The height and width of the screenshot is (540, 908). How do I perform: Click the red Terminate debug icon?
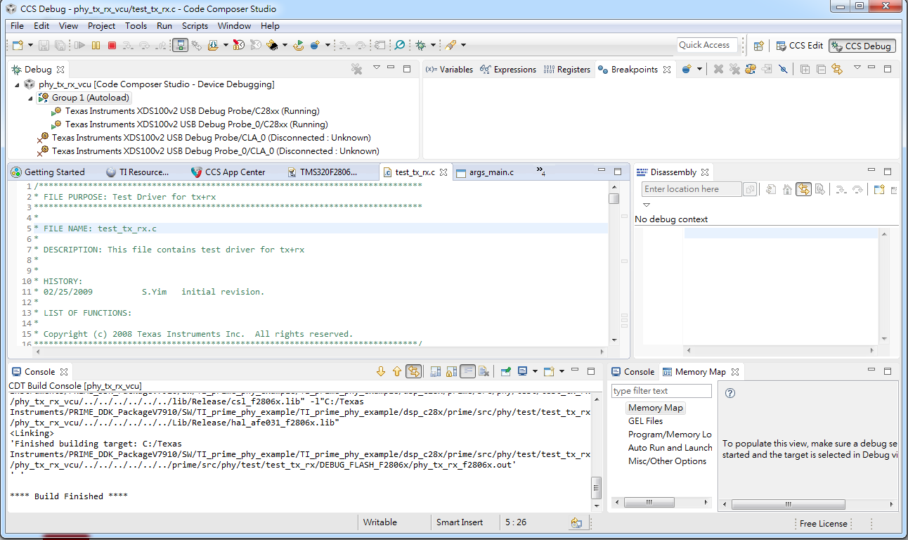pyautogui.click(x=110, y=44)
